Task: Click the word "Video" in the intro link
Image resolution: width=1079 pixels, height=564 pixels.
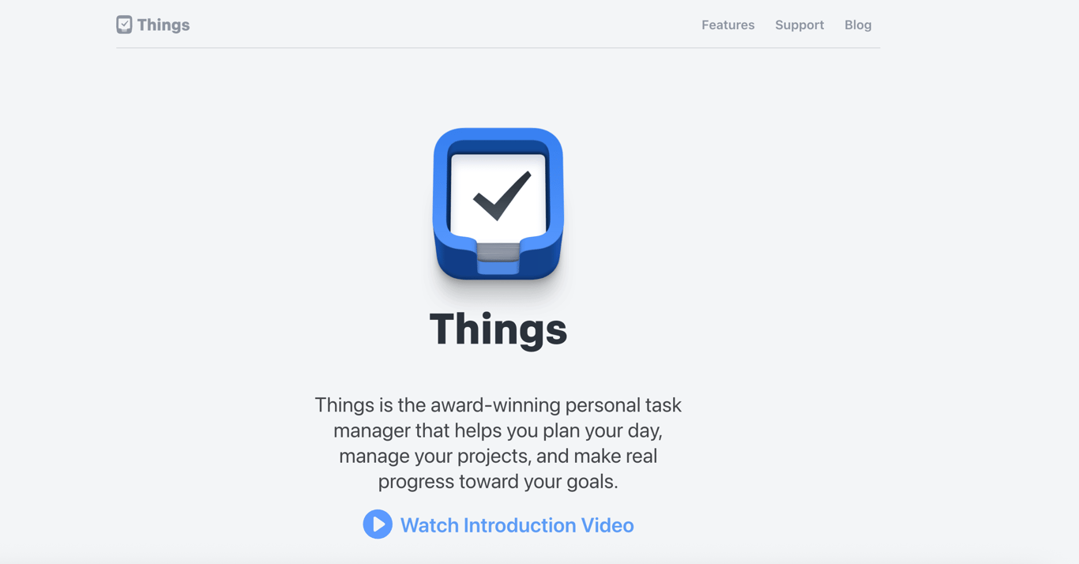Action: point(607,525)
